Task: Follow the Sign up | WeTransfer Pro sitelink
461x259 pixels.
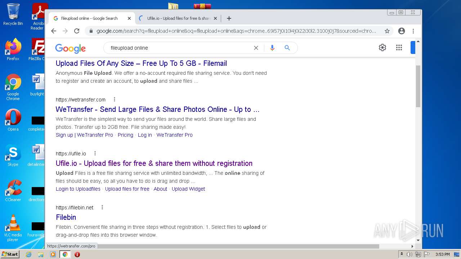Action: coord(84,135)
